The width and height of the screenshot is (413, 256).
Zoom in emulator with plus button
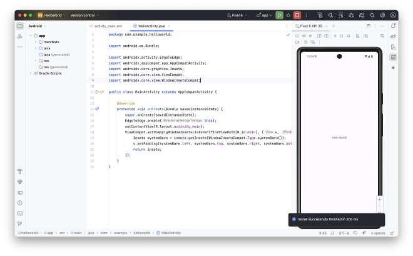point(380,200)
